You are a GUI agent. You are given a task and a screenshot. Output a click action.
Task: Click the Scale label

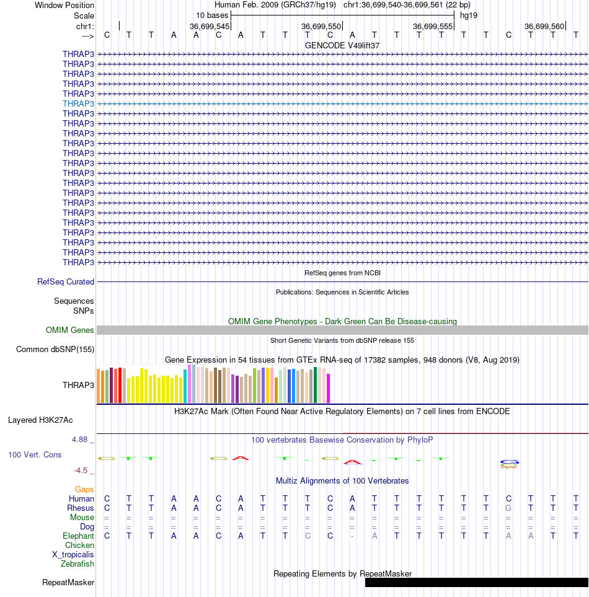(84, 15)
